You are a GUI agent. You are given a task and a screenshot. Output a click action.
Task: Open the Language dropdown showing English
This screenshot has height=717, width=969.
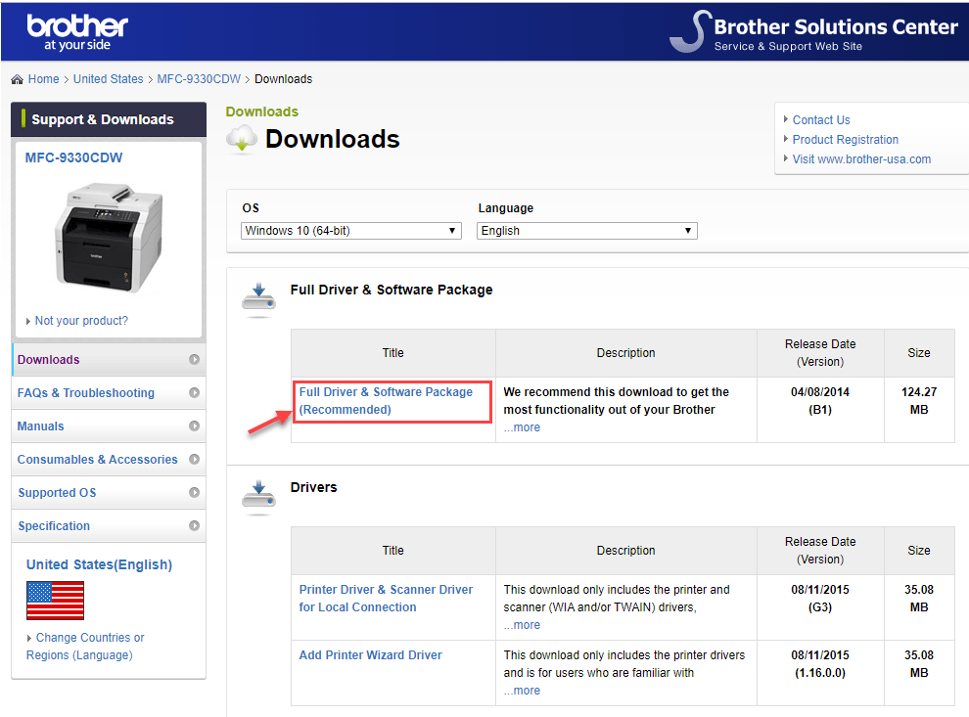587,231
